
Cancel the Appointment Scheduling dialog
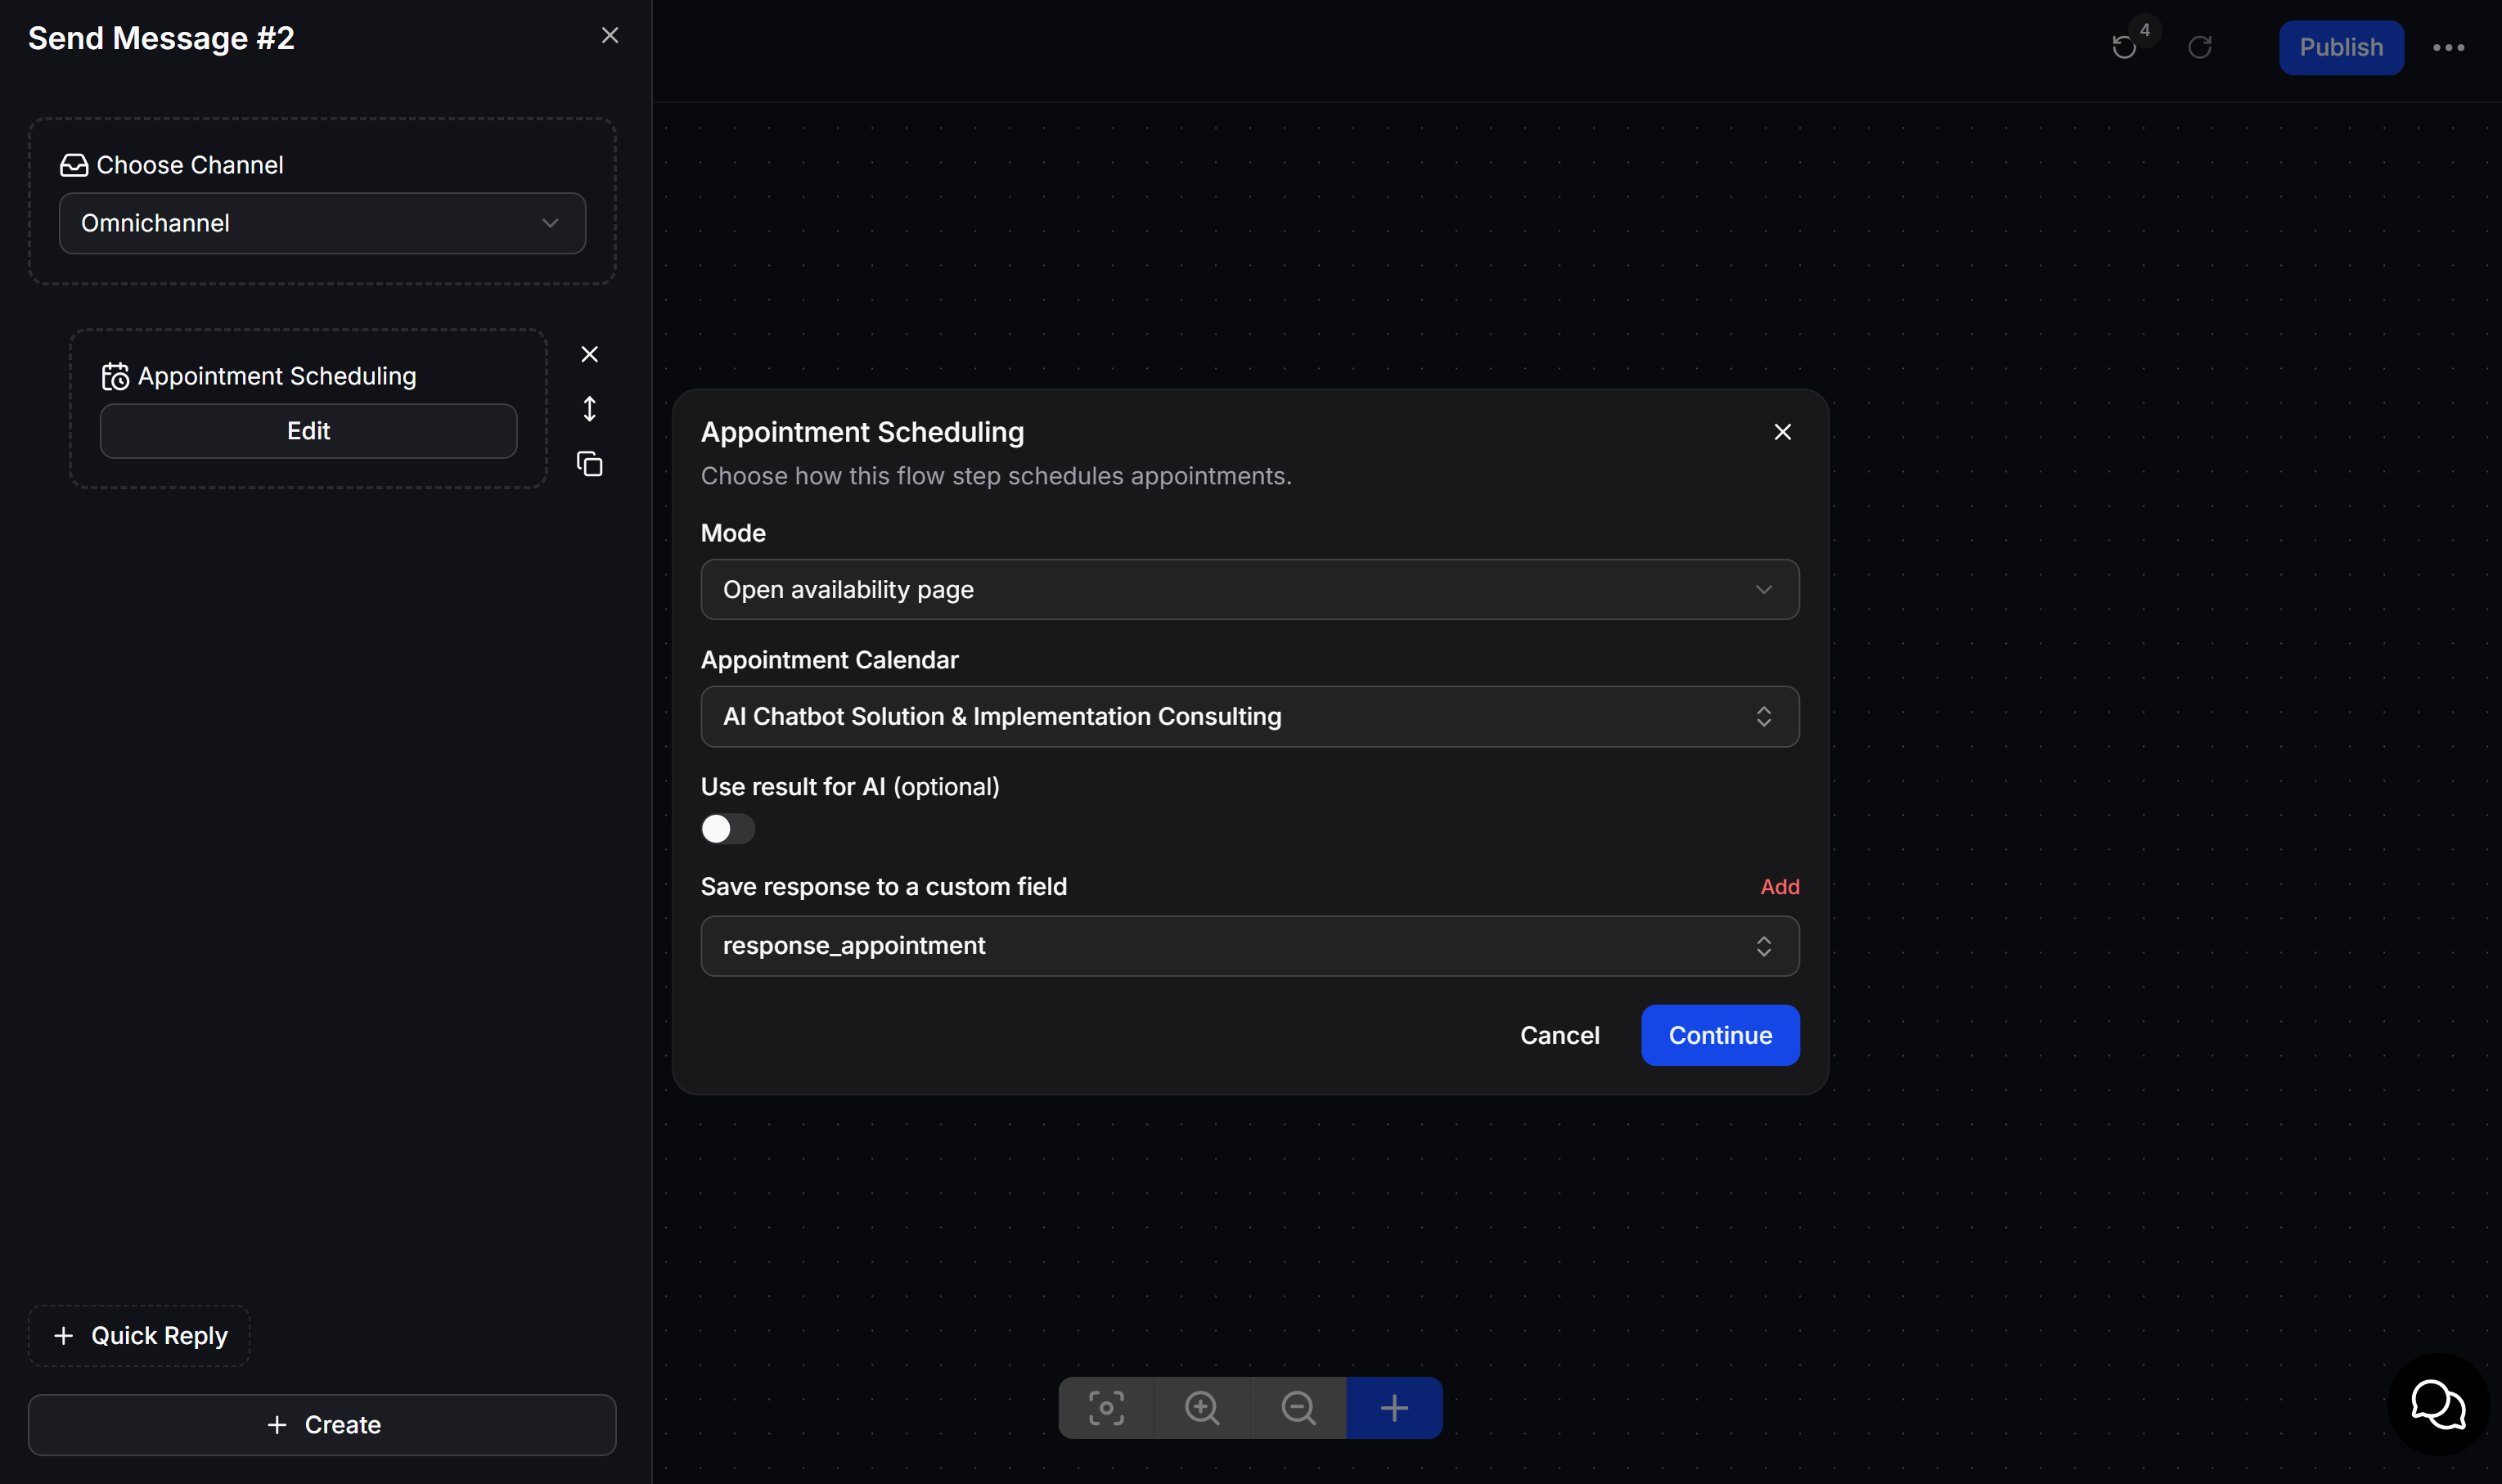(x=1560, y=1035)
